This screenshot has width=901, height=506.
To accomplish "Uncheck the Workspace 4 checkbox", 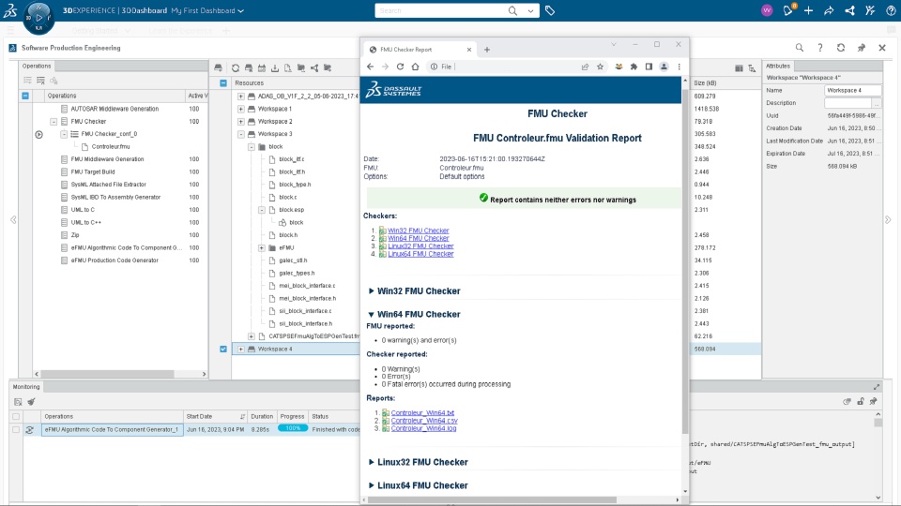I will (x=223, y=349).
